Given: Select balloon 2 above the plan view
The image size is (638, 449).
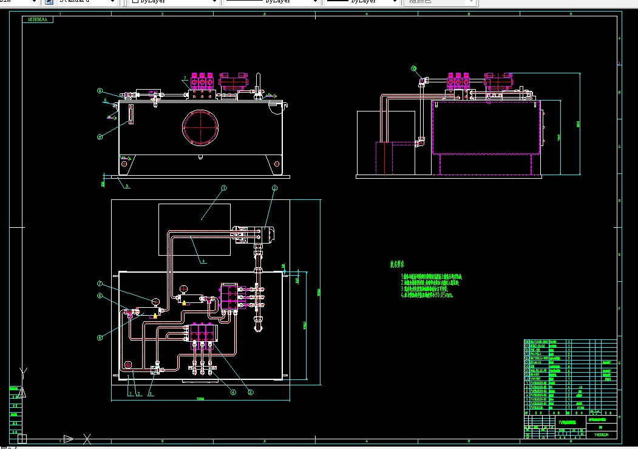Looking at the screenshot, I should (x=274, y=188).
